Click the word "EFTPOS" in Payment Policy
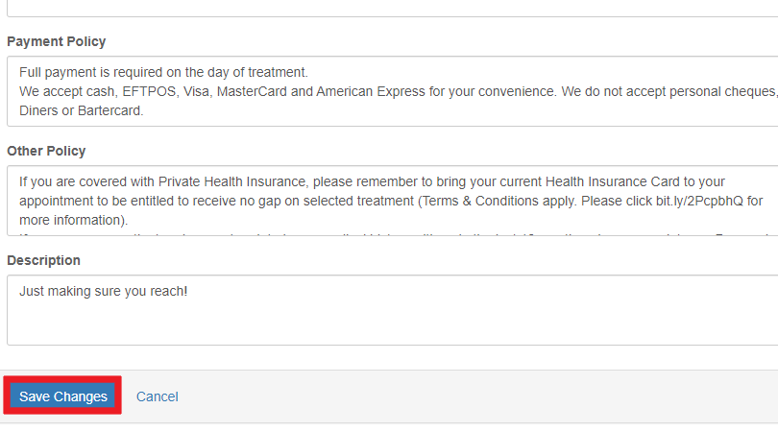The height and width of the screenshot is (432, 778). pos(149,92)
